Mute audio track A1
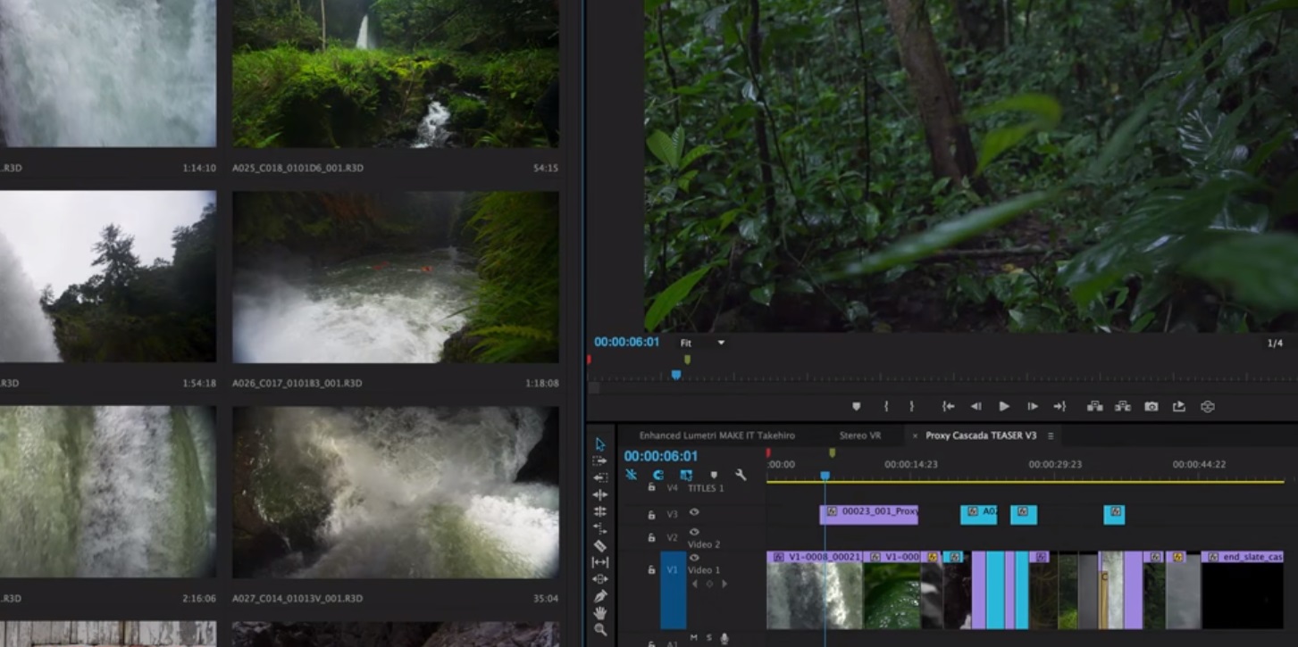Image resolution: width=1298 pixels, height=647 pixels. coord(694,637)
